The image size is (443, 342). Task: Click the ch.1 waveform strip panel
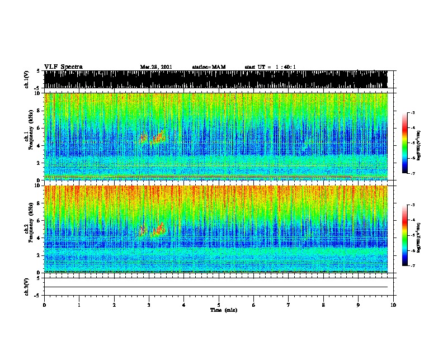coord(215,79)
